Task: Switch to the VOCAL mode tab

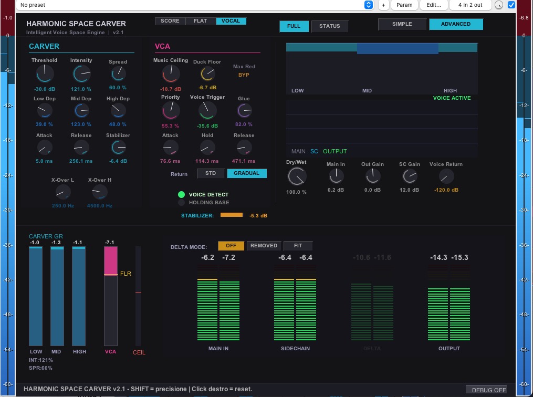Action: [231, 21]
